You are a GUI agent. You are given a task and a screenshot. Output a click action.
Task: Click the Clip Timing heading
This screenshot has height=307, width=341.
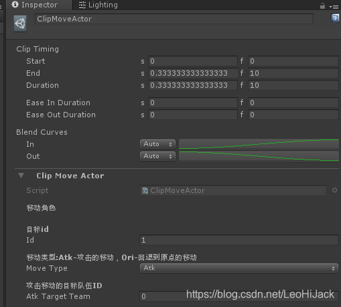pos(38,49)
